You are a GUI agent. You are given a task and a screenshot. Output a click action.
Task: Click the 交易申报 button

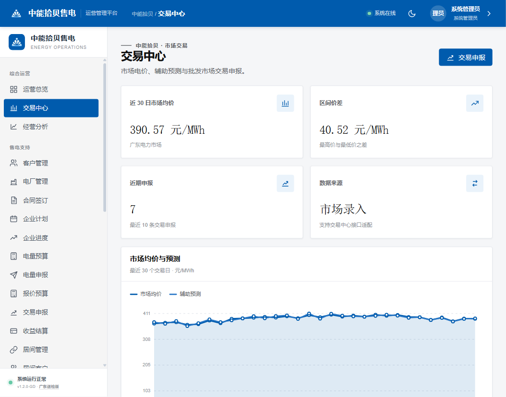point(465,58)
